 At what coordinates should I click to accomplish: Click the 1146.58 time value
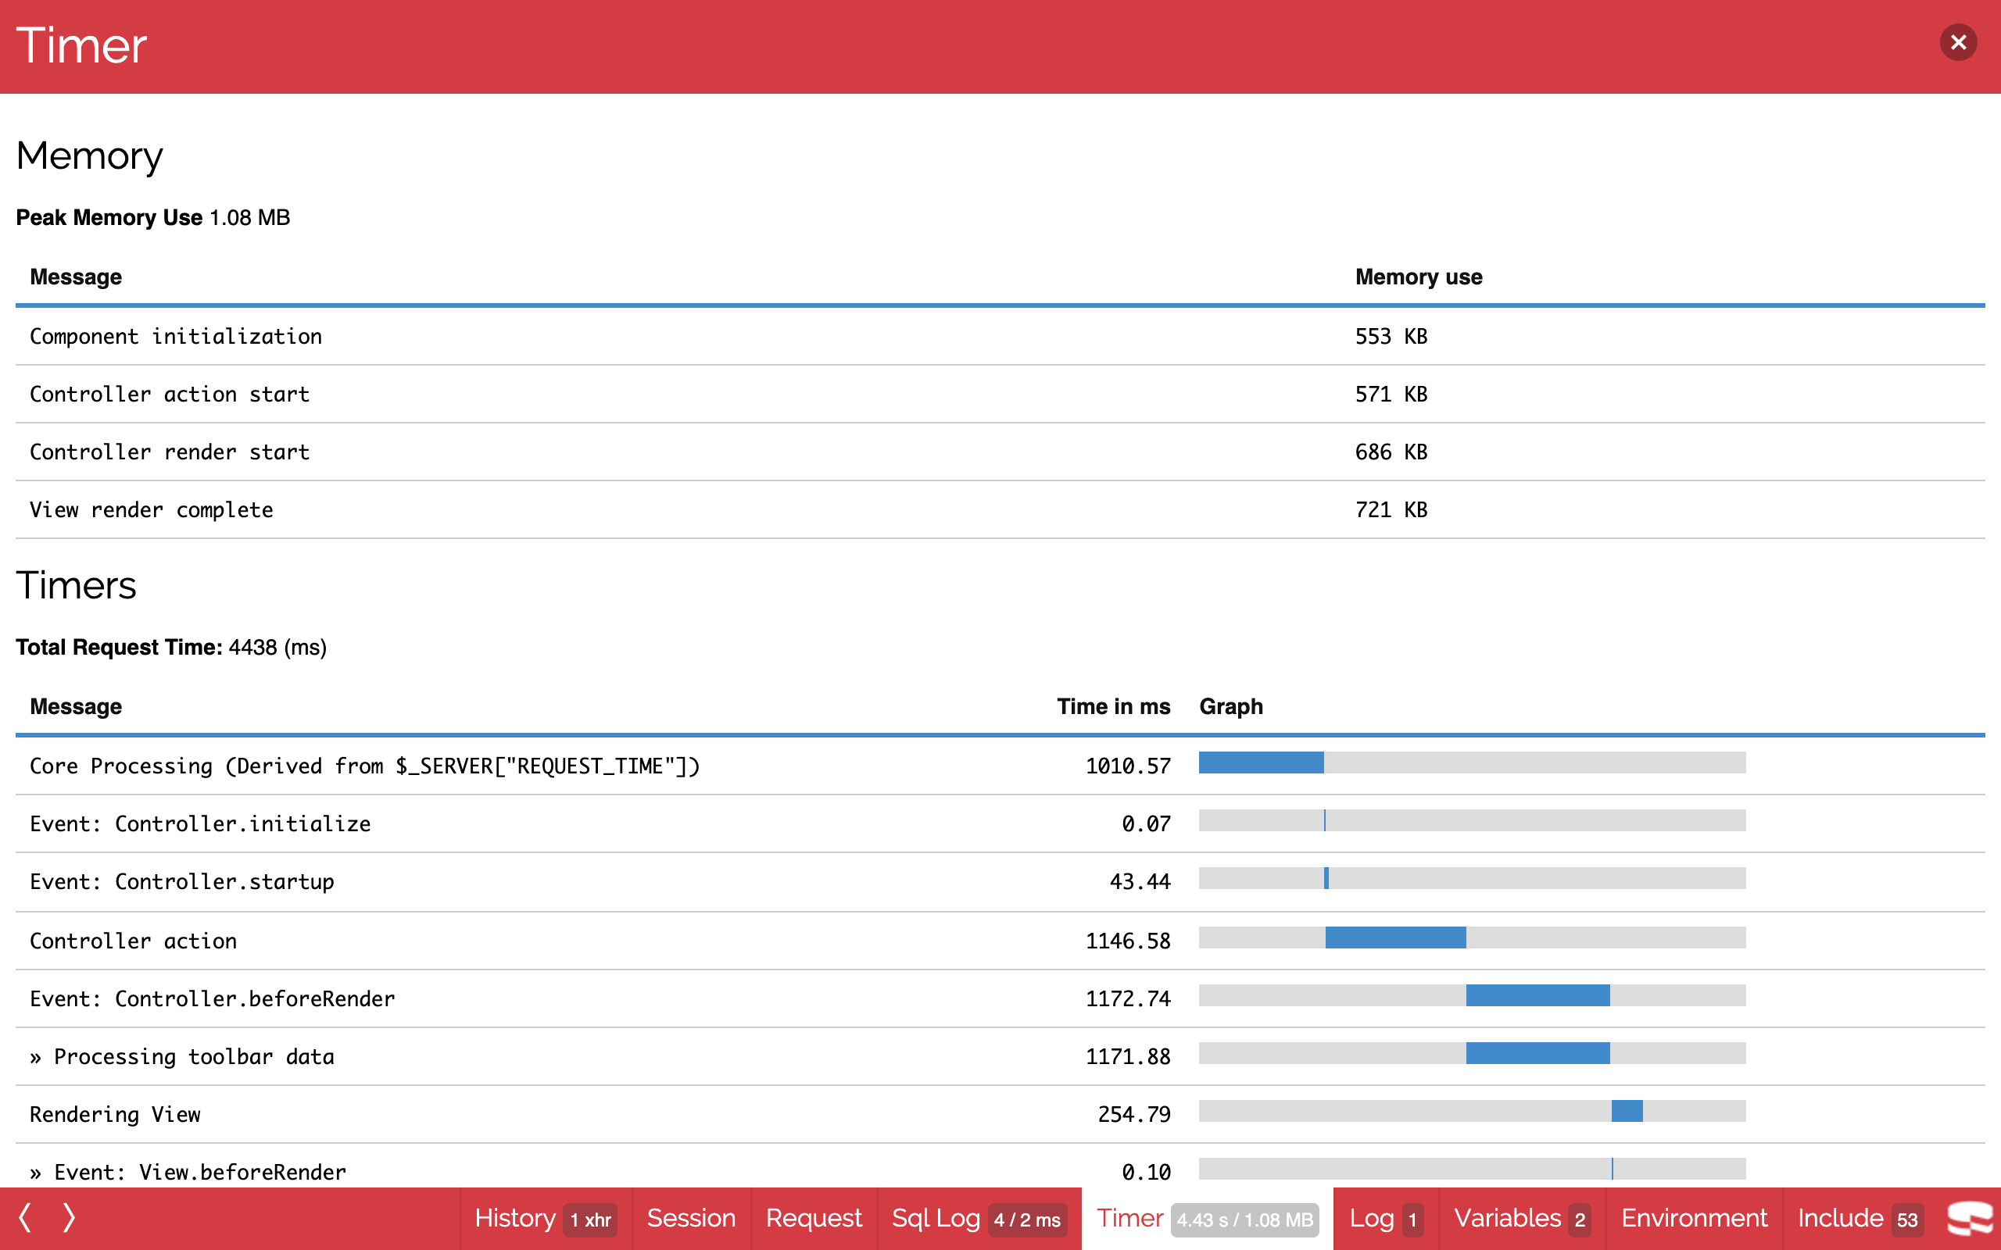pos(1128,941)
